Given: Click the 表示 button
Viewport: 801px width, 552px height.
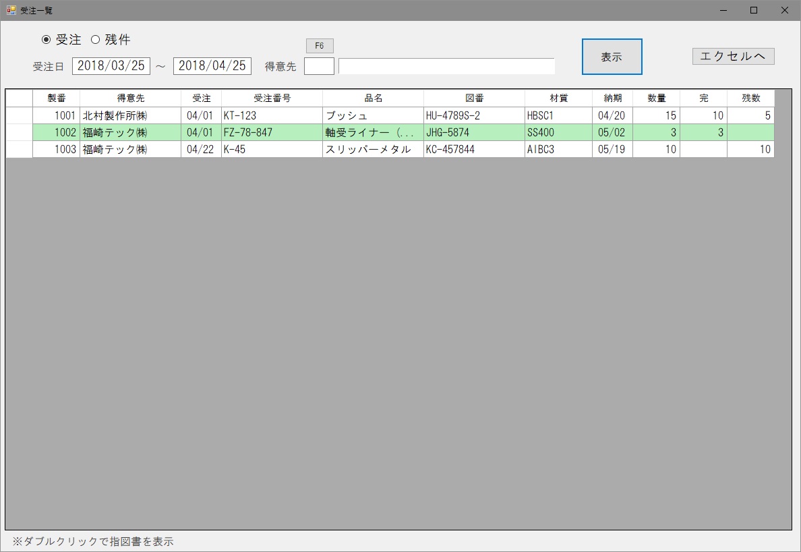Looking at the screenshot, I should click(612, 57).
